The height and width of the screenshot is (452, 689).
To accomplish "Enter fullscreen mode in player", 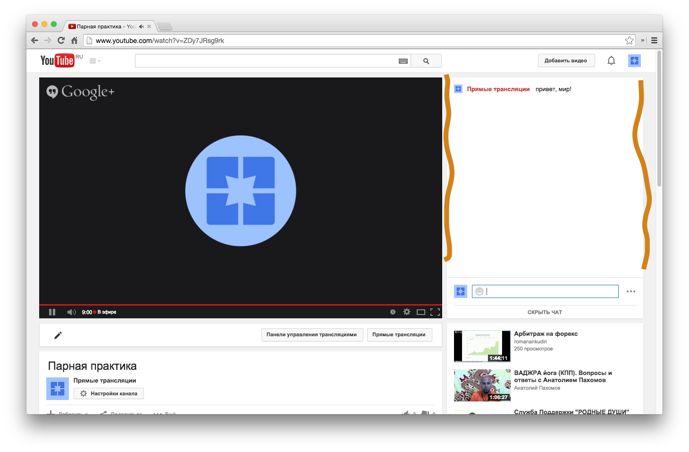I will pos(435,312).
